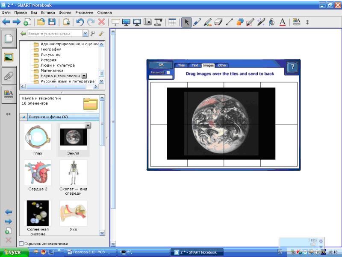Open the Page Sorter sidebar tab
This screenshot has height=257, width=342.
click(x=8, y=39)
